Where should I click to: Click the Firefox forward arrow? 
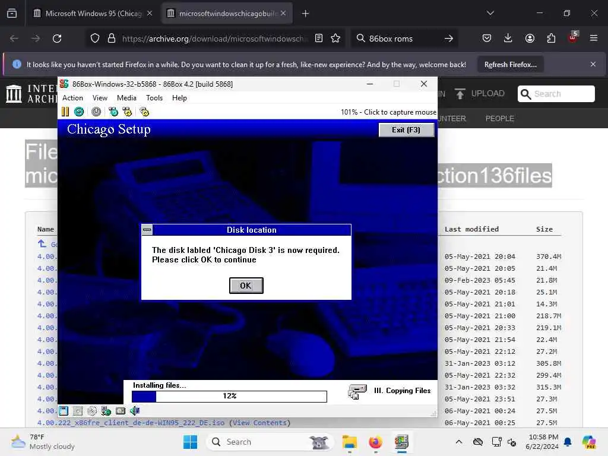35,39
